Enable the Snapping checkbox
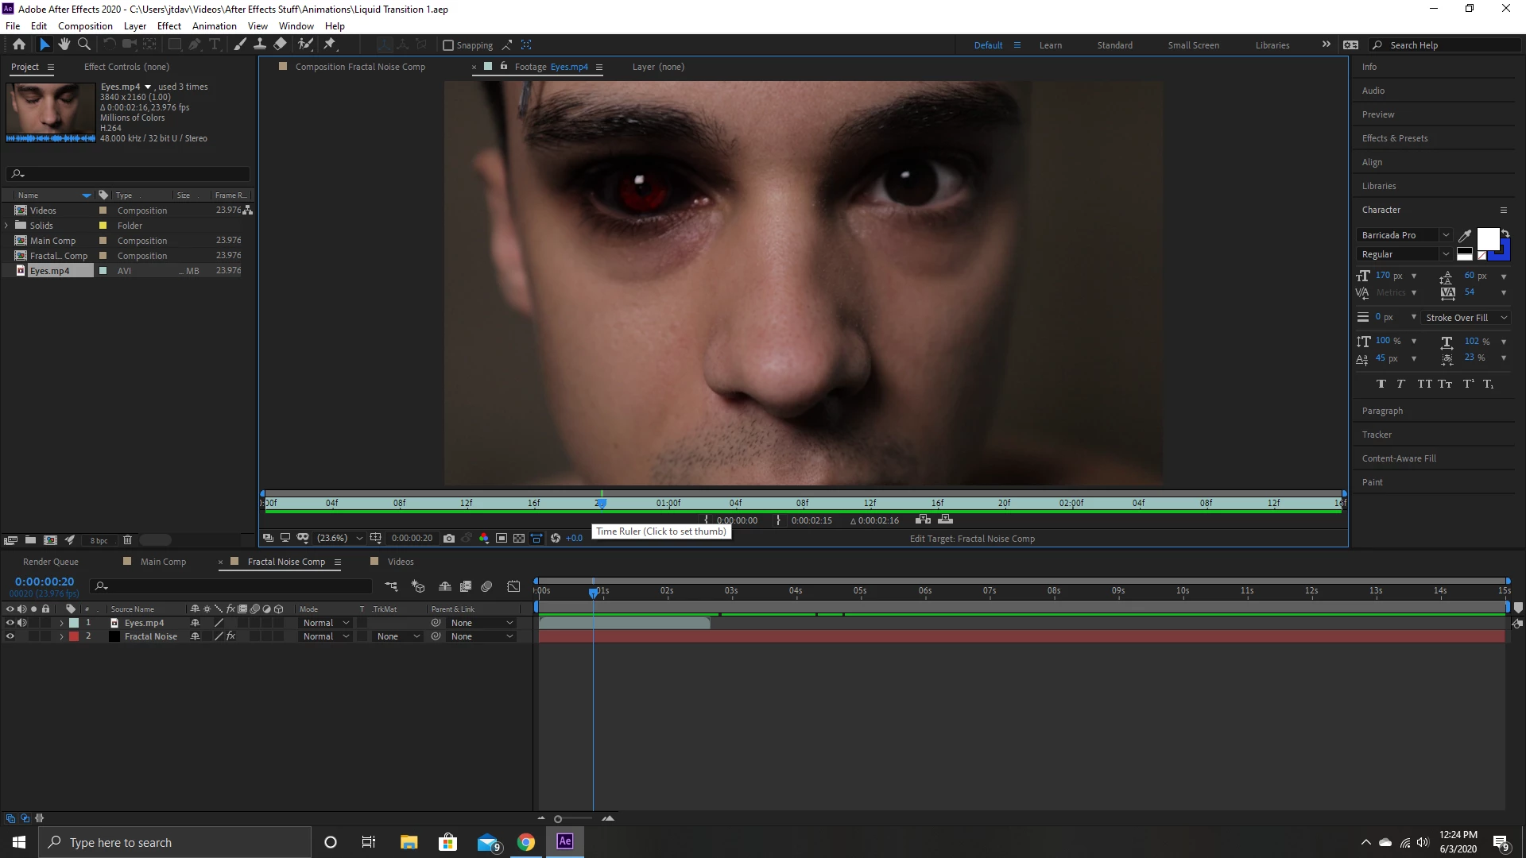The width and height of the screenshot is (1526, 858). (x=448, y=45)
